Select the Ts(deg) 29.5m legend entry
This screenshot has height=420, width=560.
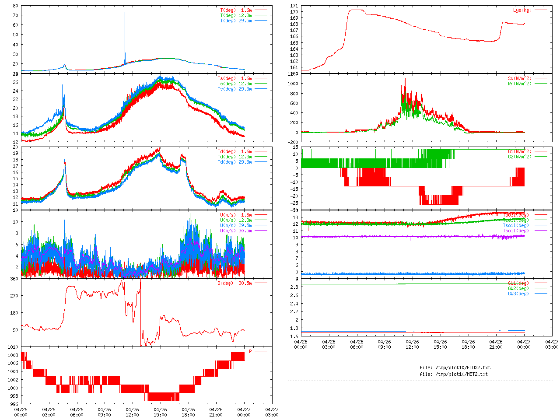click(x=235, y=89)
